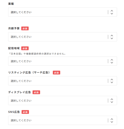
Task: Click chevron arrows of the ディスプレイ広告 select
Action: (x=112, y=101)
